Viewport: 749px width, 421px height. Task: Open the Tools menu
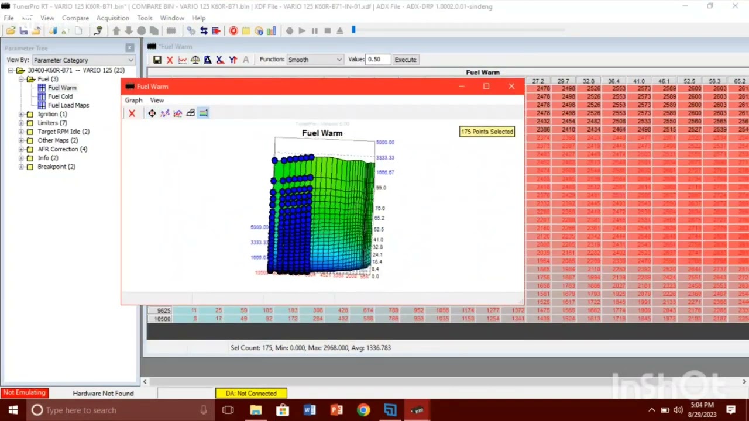pos(145,18)
